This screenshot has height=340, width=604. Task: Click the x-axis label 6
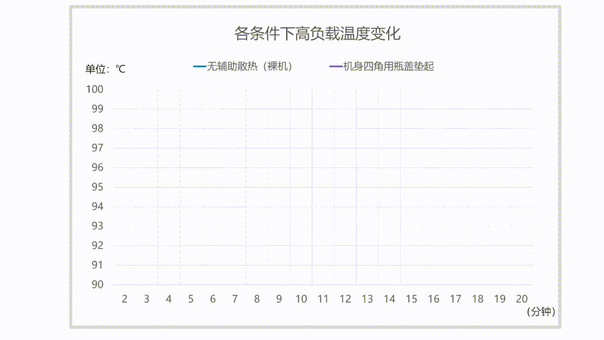click(213, 299)
